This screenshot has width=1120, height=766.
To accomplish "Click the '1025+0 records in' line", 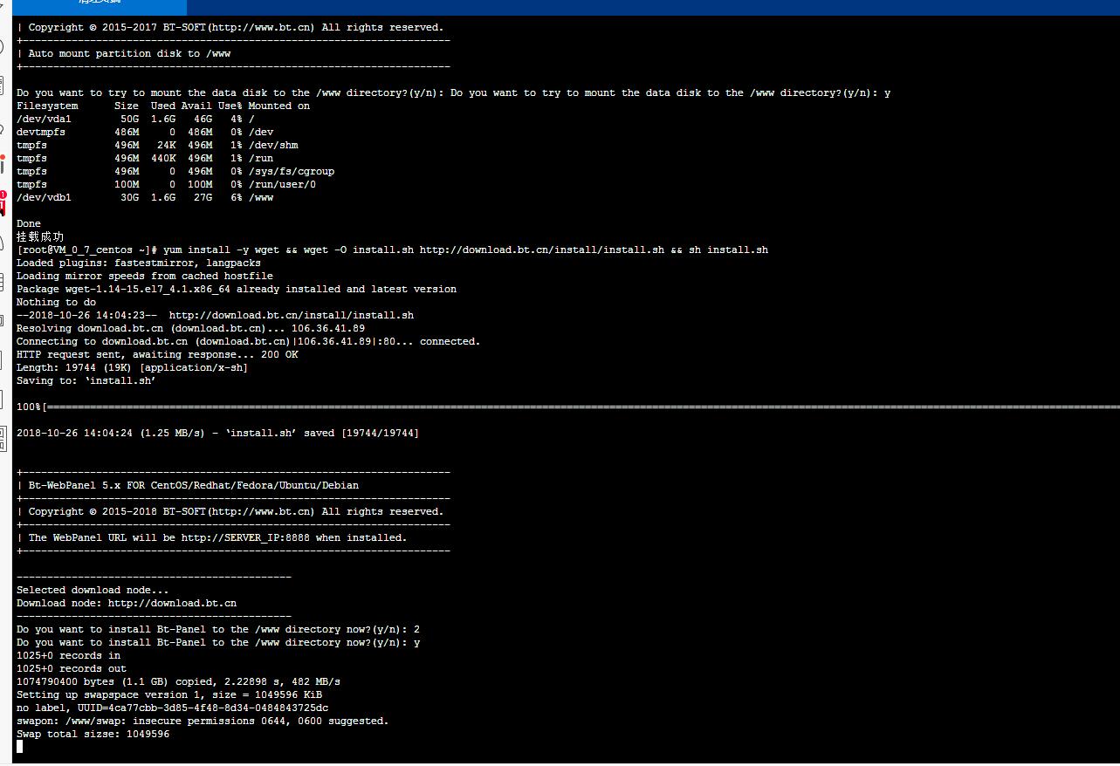I will point(69,655).
